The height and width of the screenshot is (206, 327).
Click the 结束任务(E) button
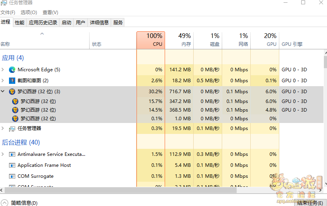310,203
